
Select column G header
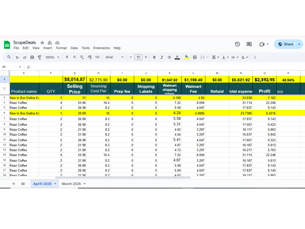click(75, 73)
